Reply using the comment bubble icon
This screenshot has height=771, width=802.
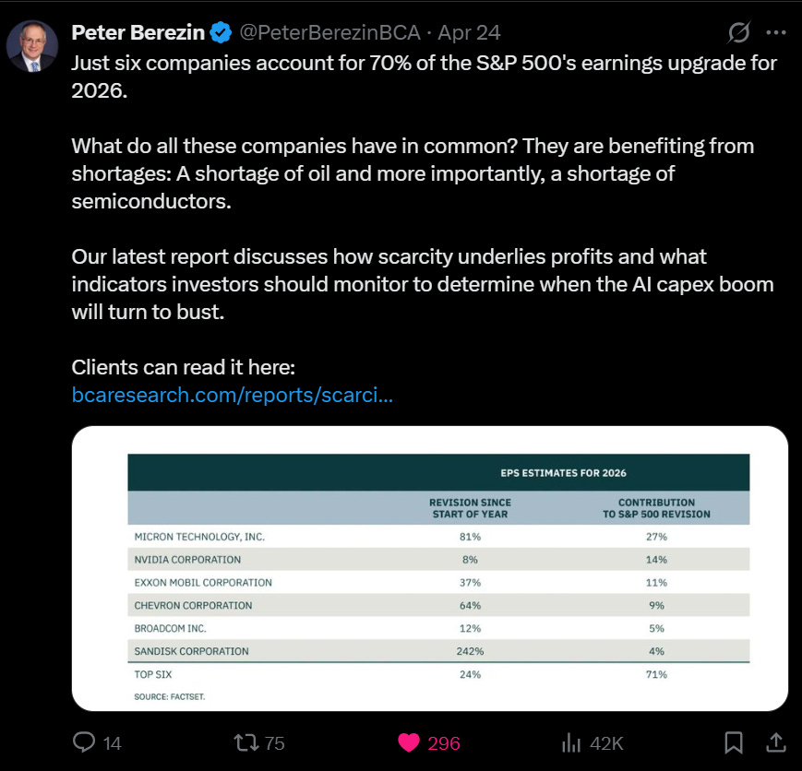[x=84, y=742]
